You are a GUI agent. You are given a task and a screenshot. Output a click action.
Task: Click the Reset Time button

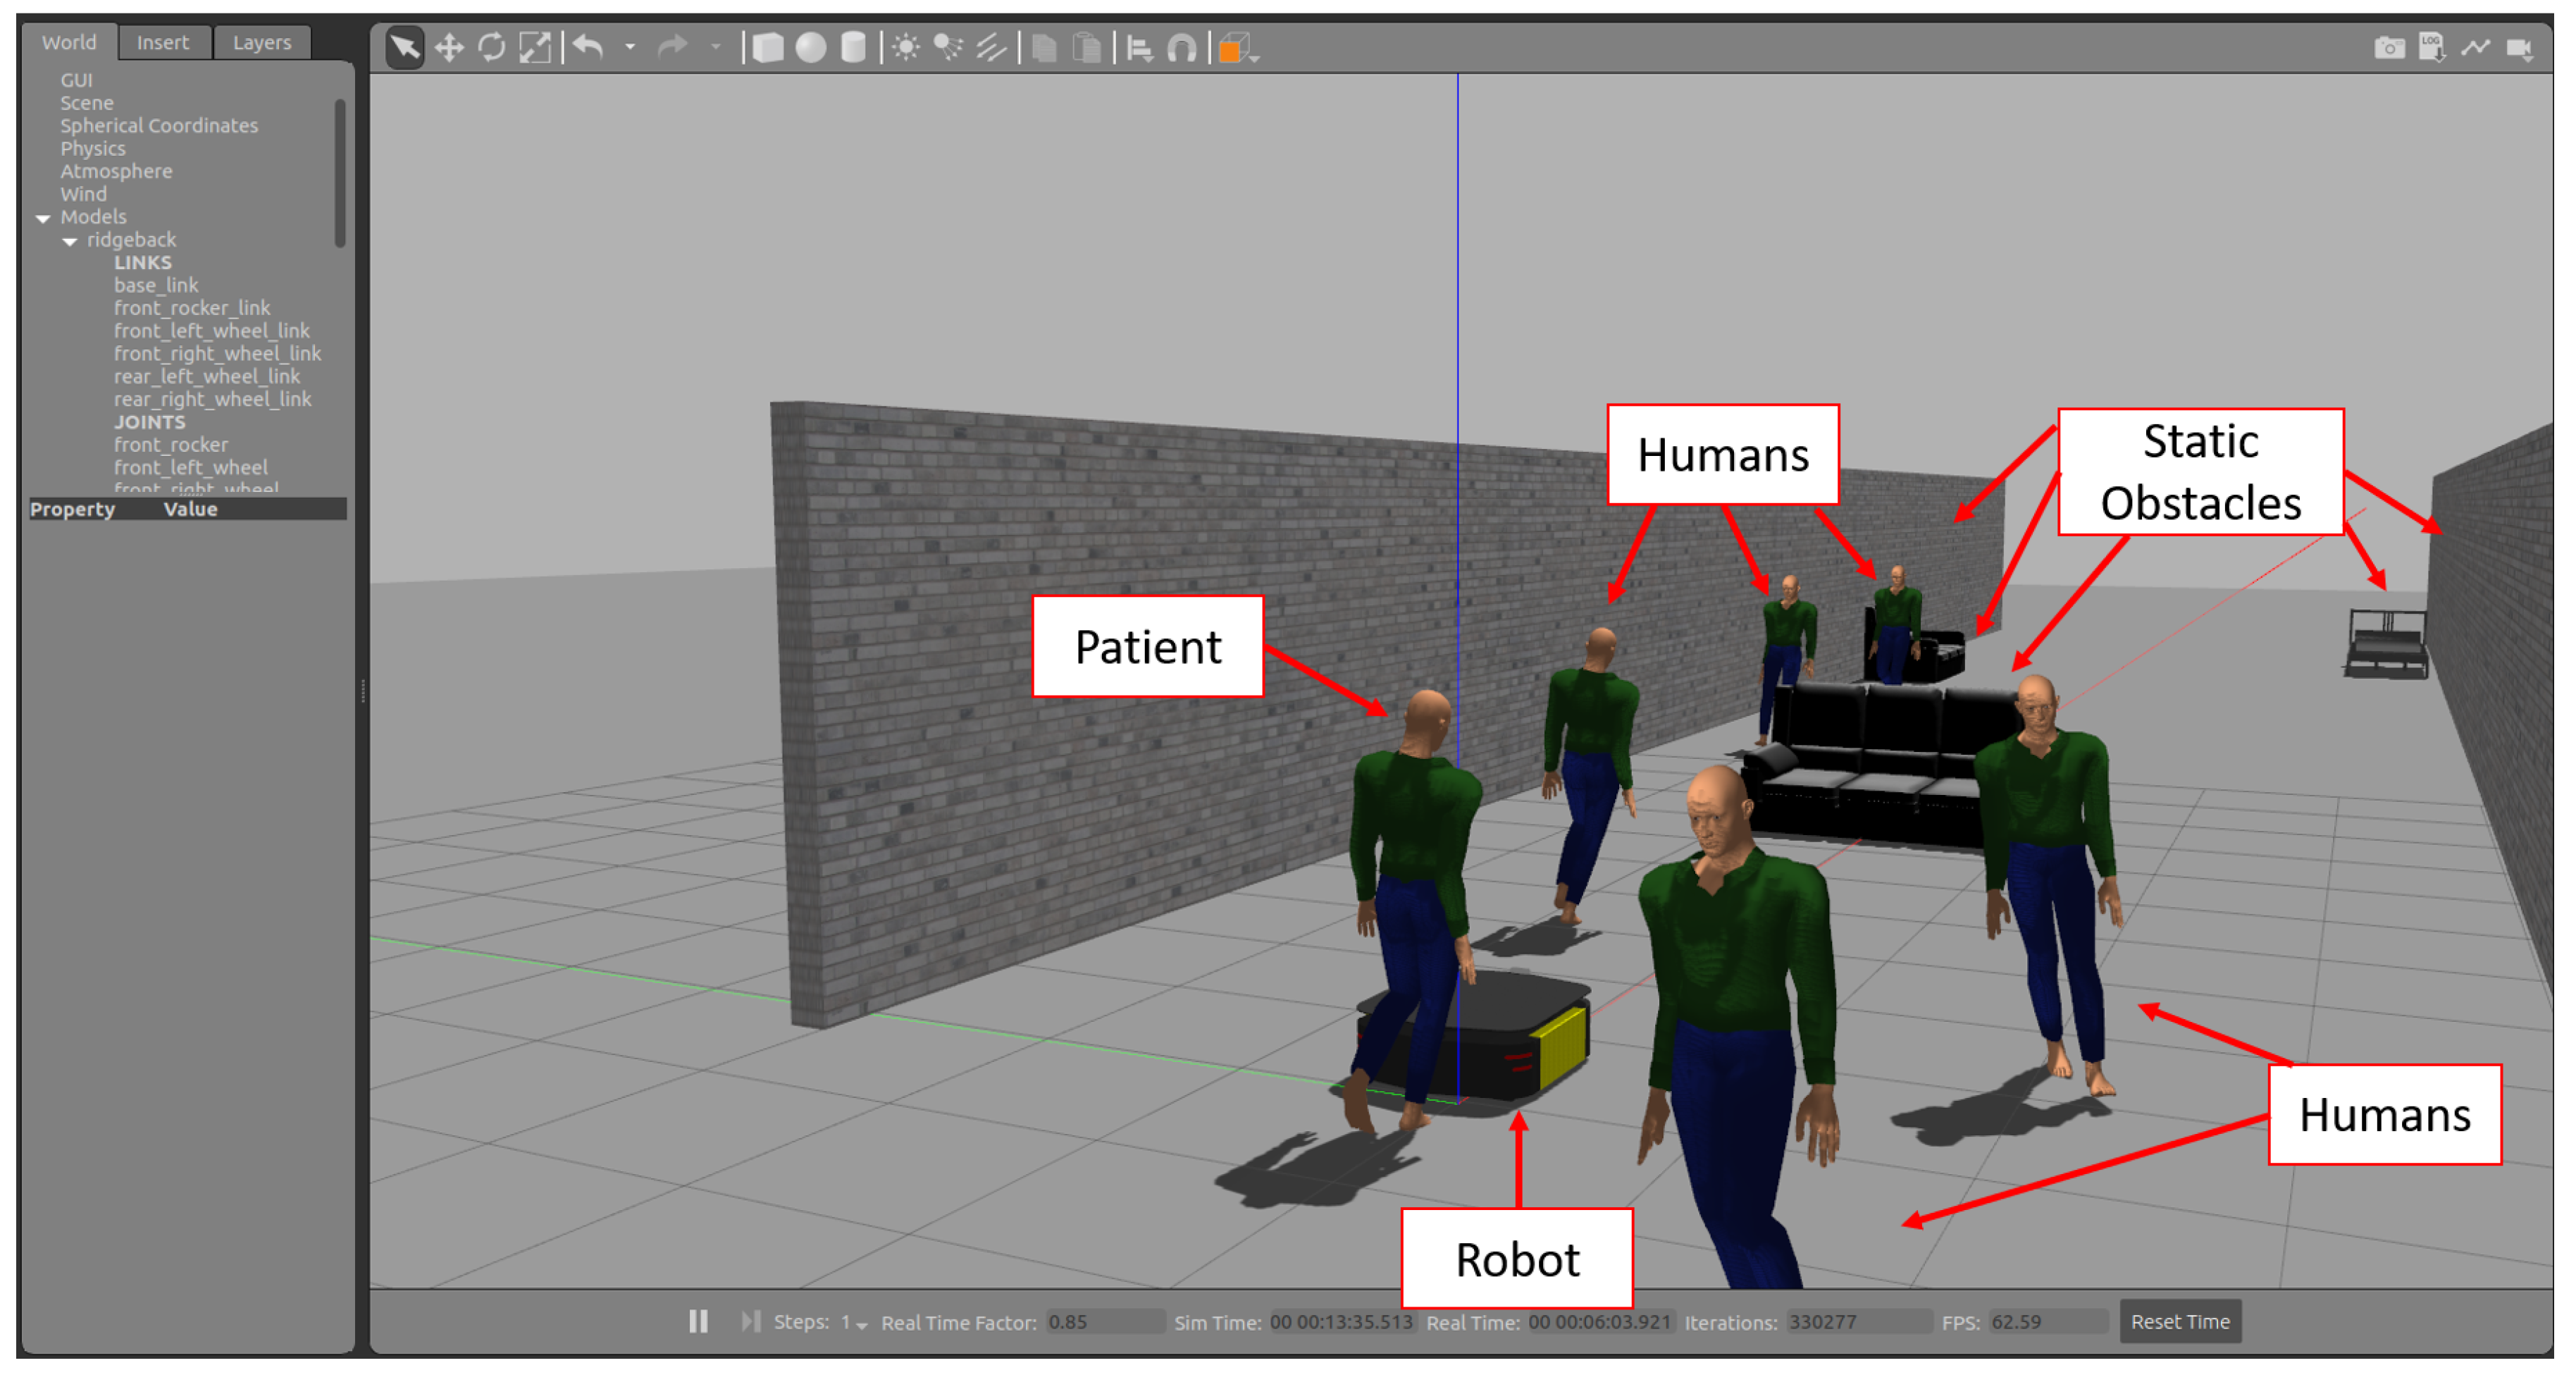tap(2180, 1322)
